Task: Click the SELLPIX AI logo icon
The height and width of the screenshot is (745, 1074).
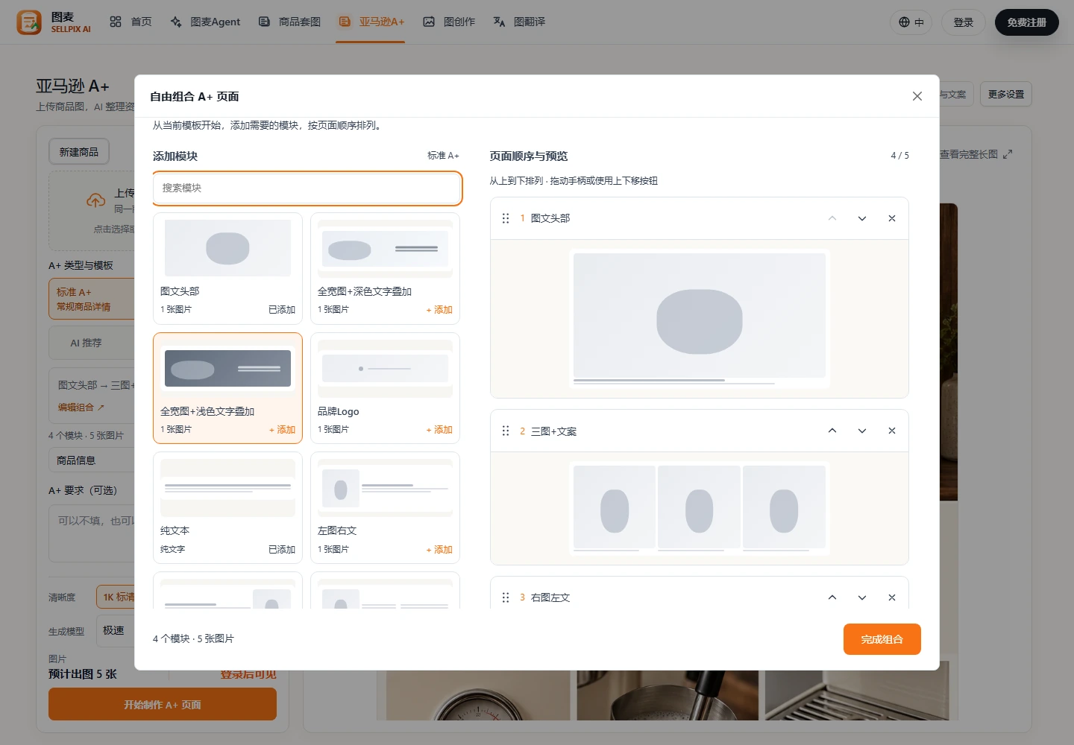Action: (x=29, y=22)
